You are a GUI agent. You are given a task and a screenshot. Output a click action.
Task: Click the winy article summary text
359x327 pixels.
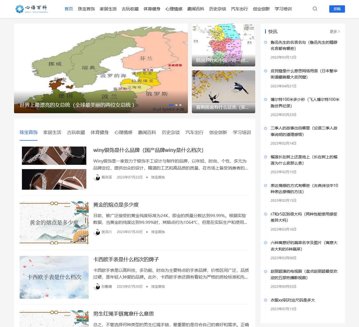coord(171,164)
